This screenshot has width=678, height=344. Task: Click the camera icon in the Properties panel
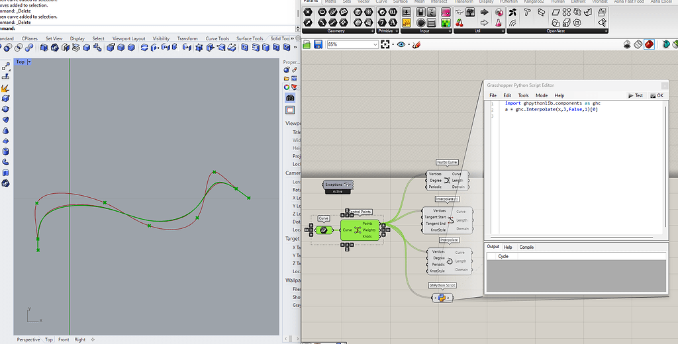tap(290, 98)
